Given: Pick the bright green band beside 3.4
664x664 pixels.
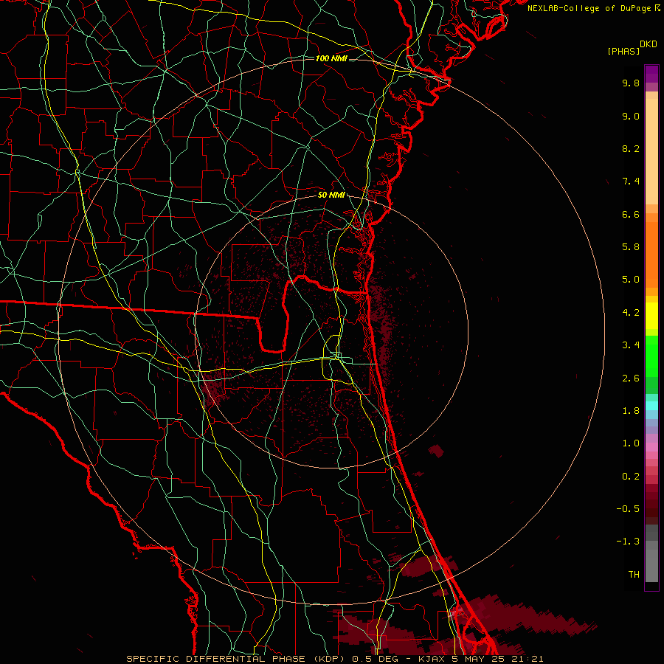Looking at the screenshot, I should pos(651,356).
